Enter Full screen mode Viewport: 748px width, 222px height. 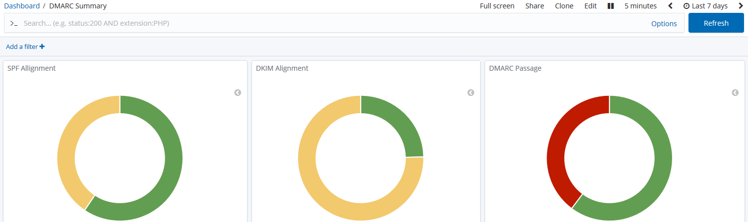497,6
